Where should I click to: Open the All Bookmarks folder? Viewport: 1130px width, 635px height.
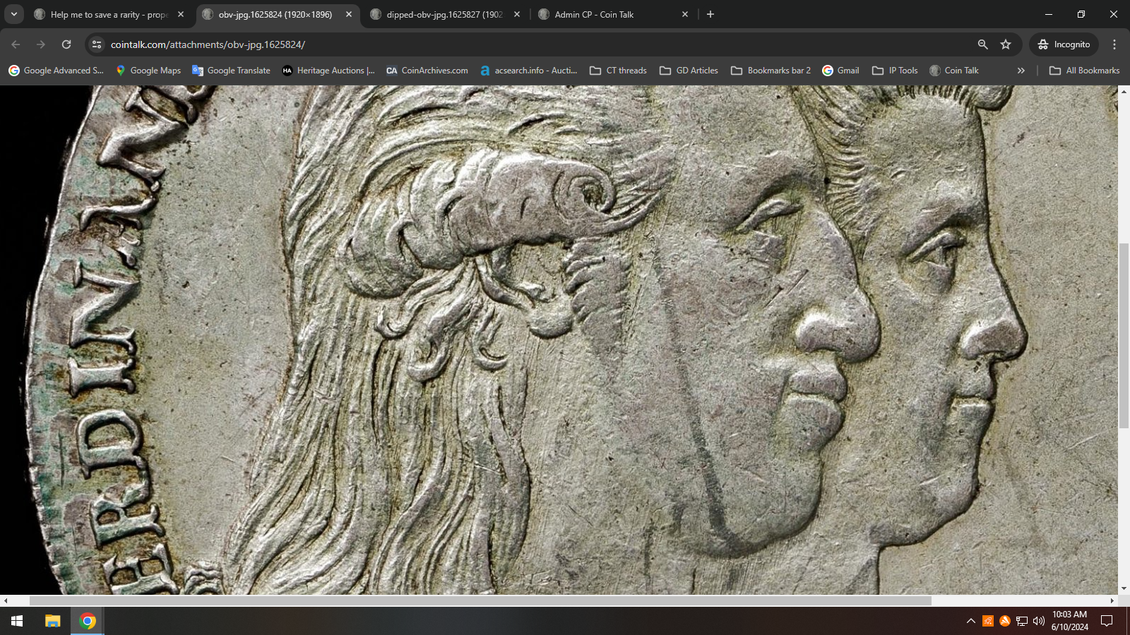tap(1085, 71)
